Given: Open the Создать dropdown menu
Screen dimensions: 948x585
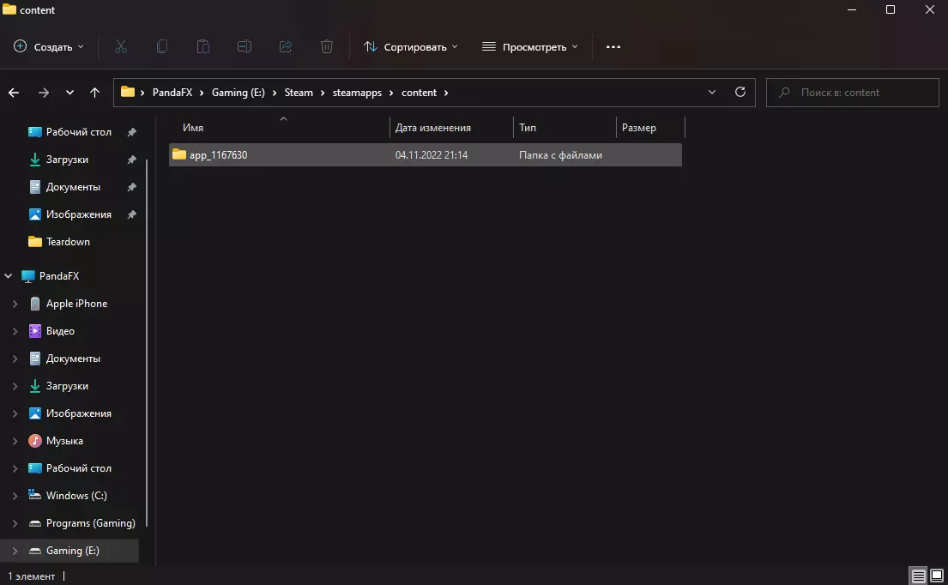Looking at the screenshot, I should 48,46.
